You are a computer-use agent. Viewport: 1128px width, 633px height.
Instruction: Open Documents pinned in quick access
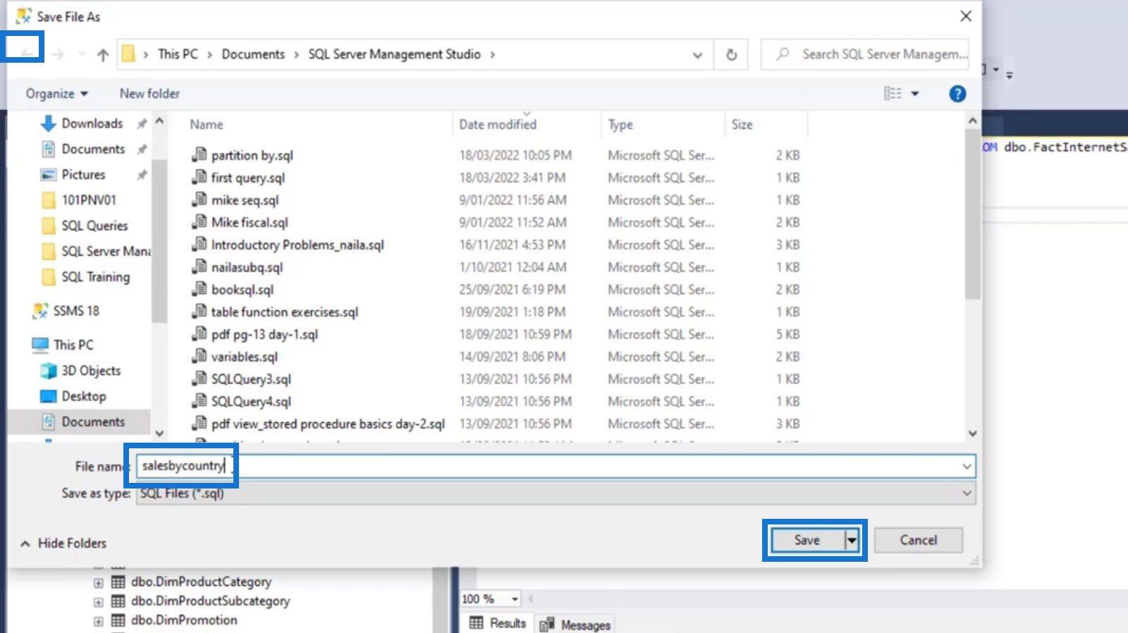coord(93,149)
